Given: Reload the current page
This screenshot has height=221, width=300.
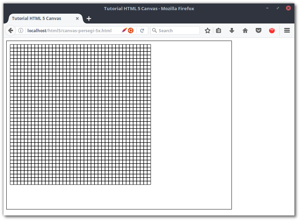Looking at the screenshot, I should coord(142,30).
